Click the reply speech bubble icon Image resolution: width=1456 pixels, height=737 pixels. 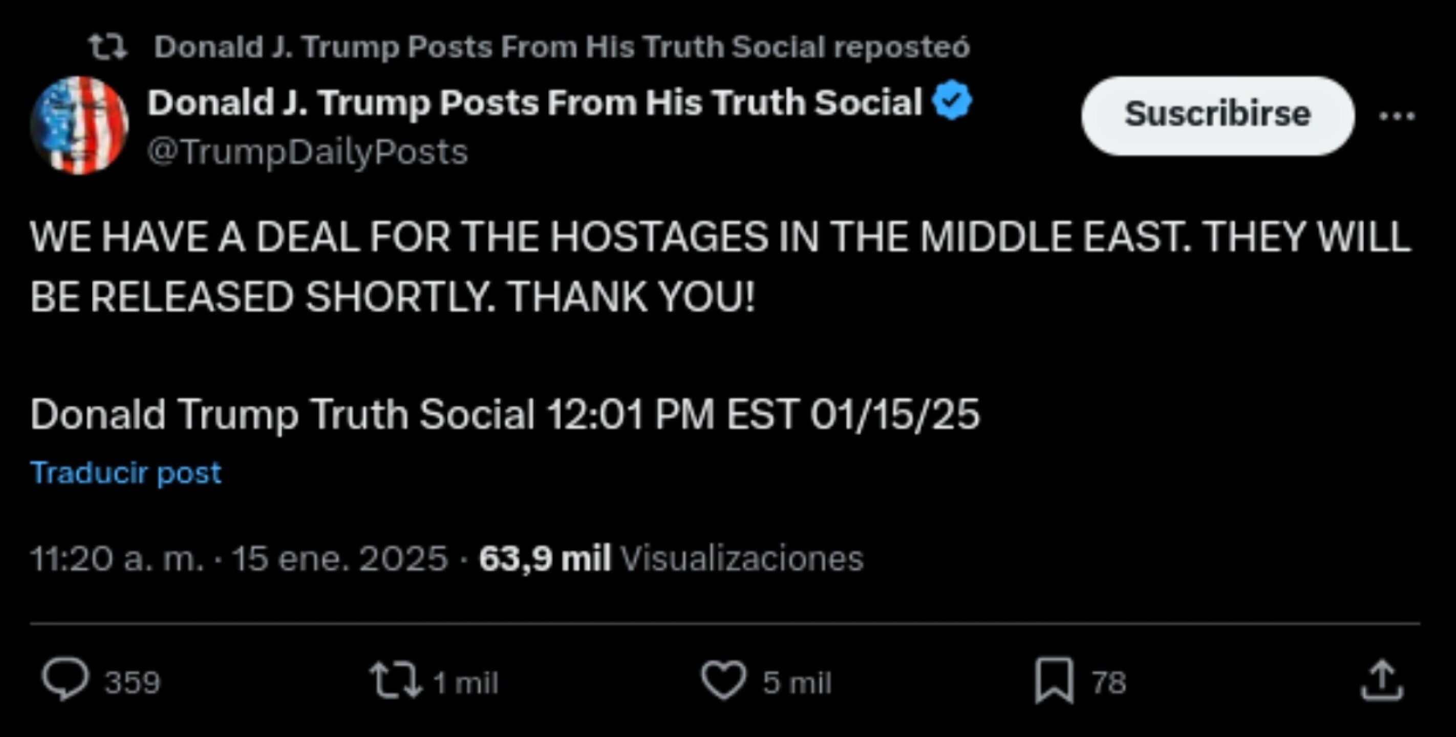(65, 680)
